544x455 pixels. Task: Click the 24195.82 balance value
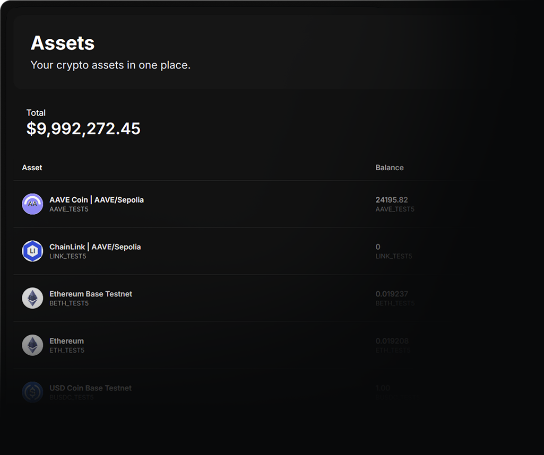[x=392, y=200]
